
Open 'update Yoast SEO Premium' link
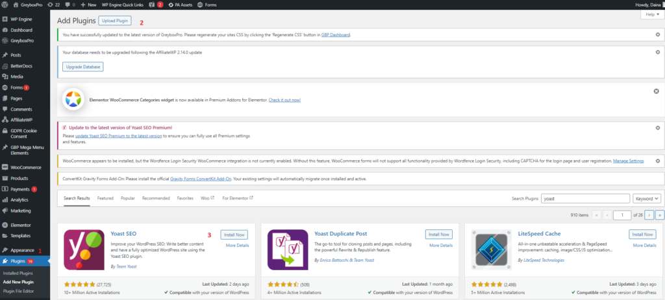118,136
